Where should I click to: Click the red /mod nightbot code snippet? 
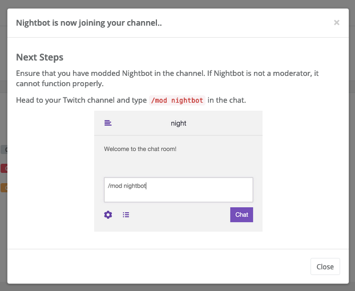point(177,100)
